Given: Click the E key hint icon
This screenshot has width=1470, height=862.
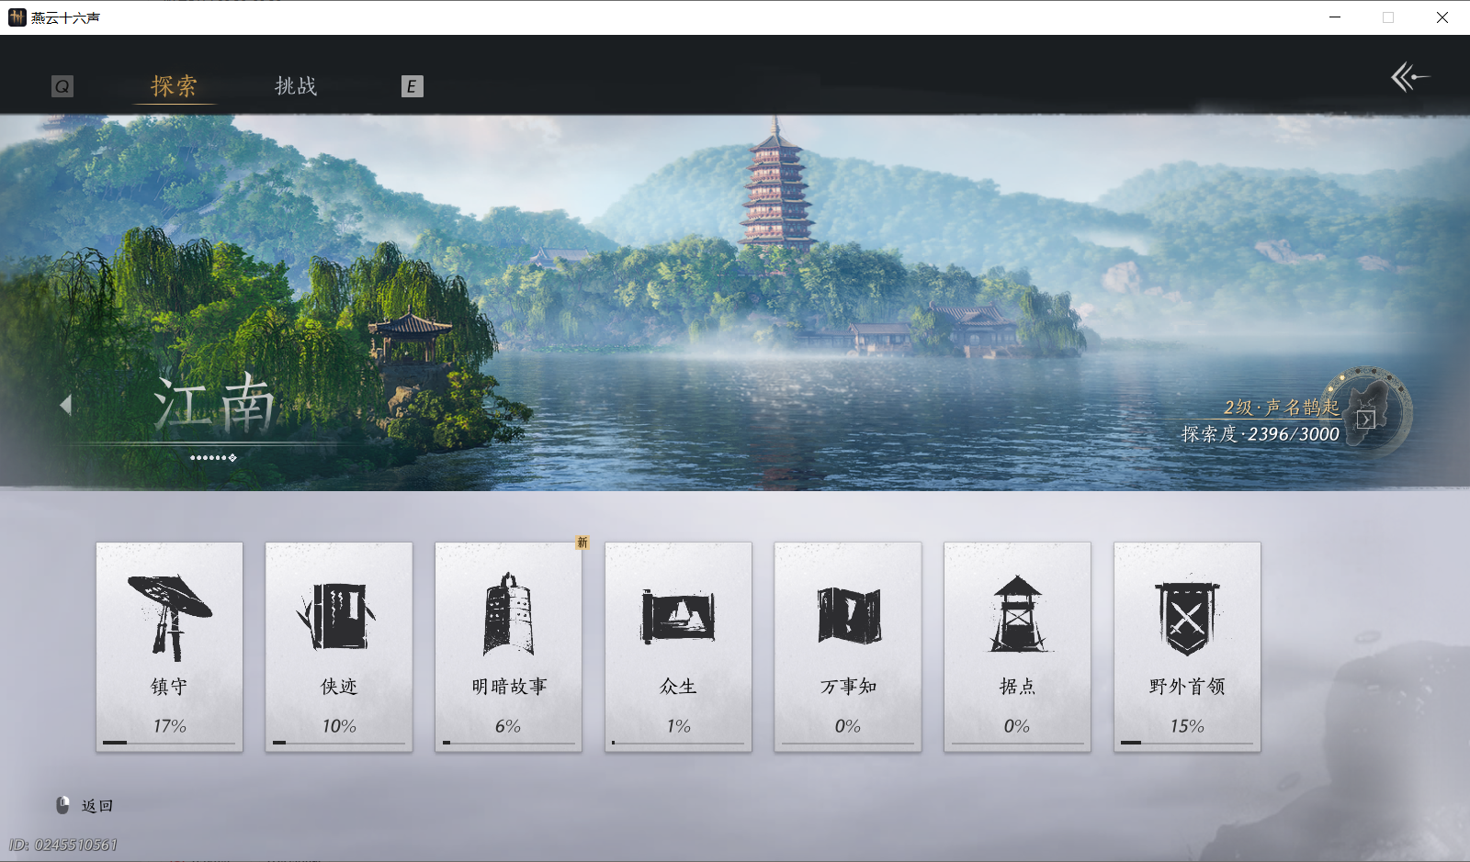Looking at the screenshot, I should point(412,86).
